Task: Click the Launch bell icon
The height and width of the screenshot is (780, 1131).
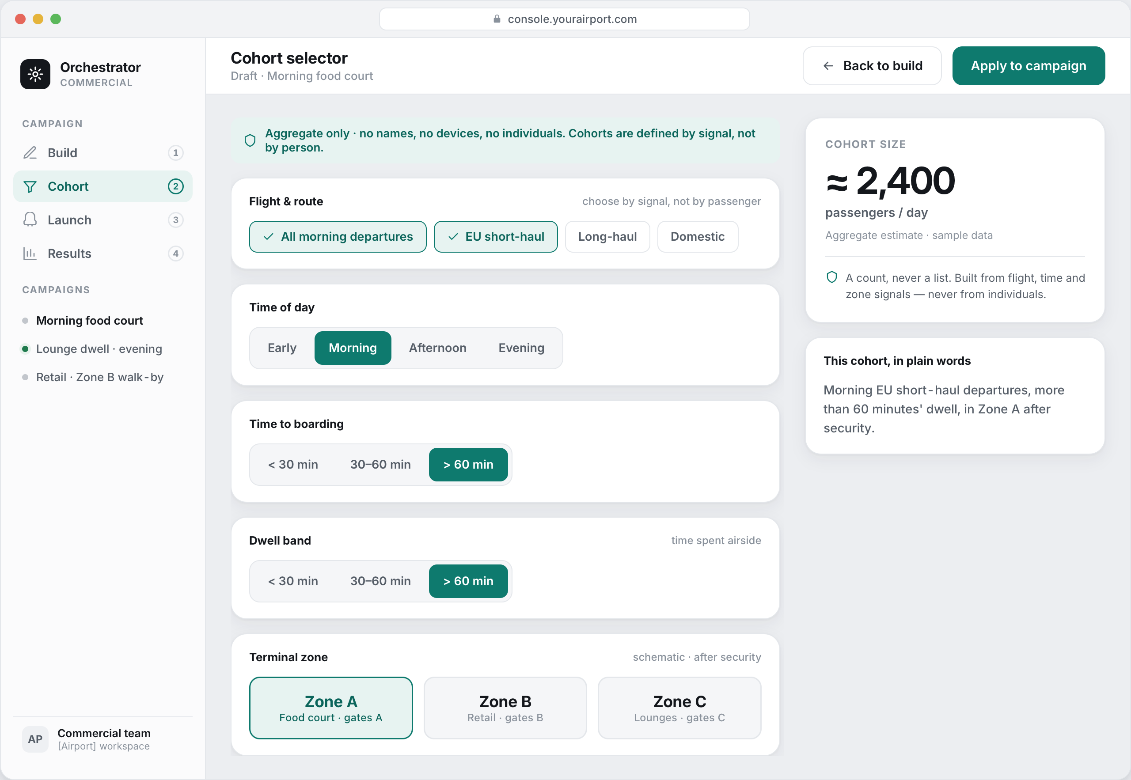Action: click(x=30, y=220)
